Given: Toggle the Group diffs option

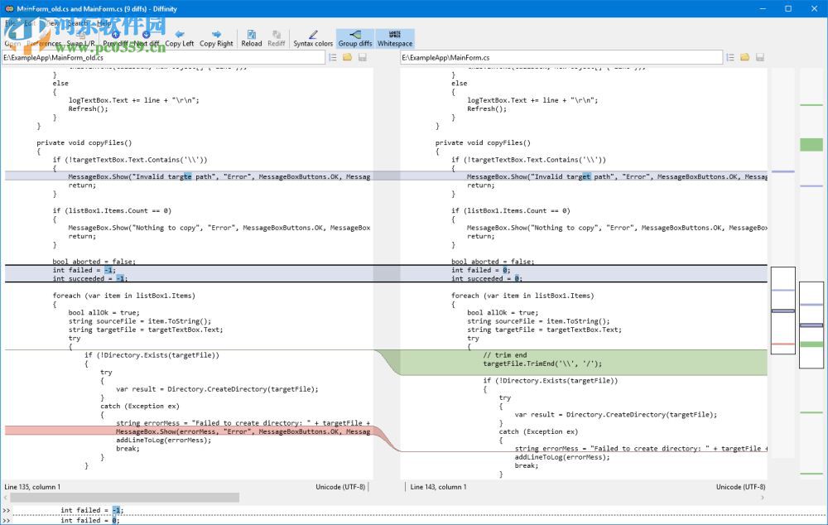Looking at the screenshot, I should tap(354, 38).
